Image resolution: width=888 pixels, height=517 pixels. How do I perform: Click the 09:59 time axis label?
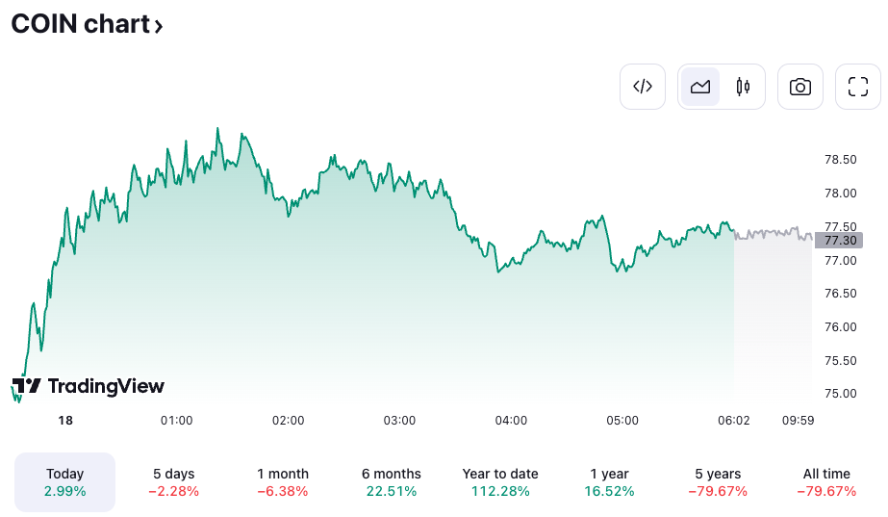[798, 421]
